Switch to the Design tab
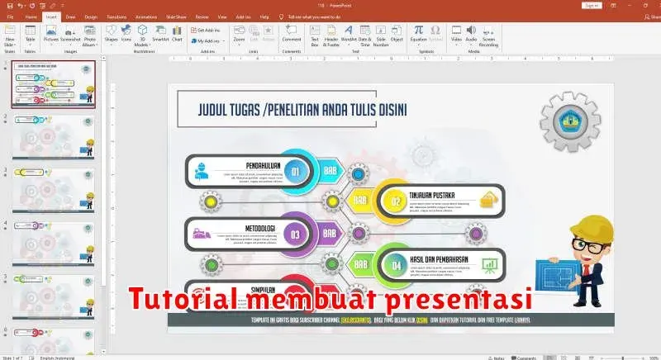The height and width of the screenshot is (360, 661). [91, 17]
